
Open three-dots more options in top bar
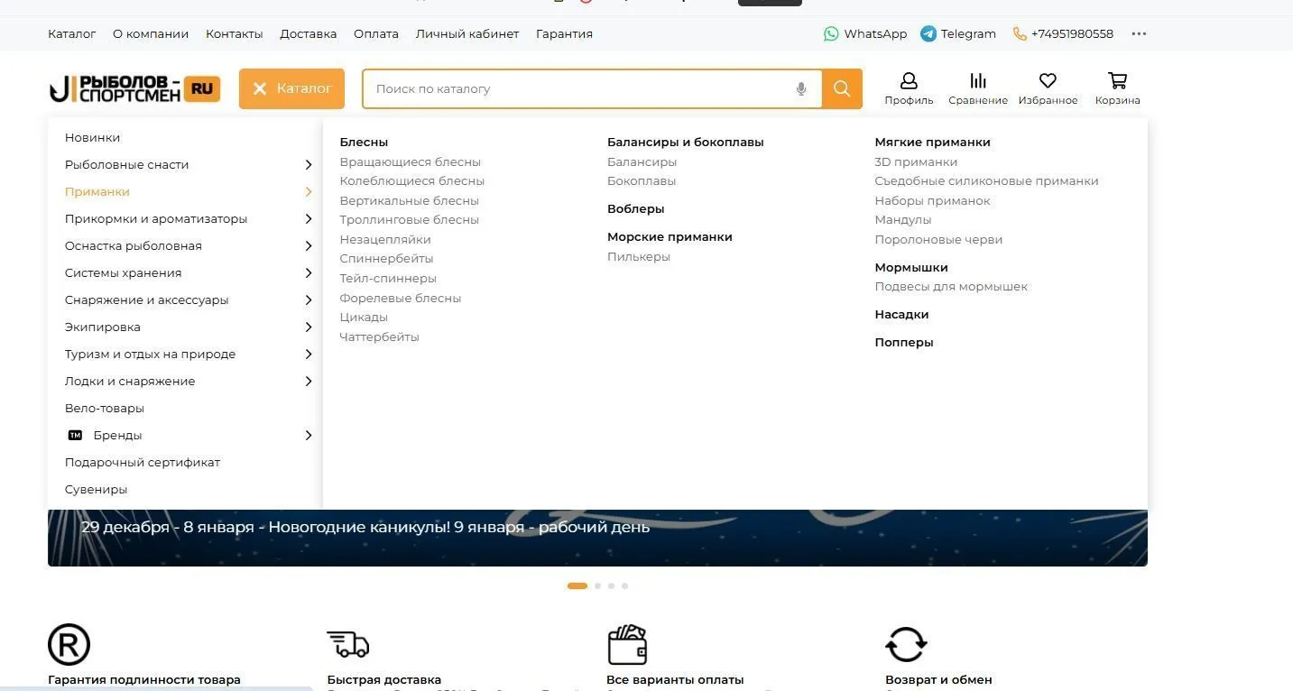[x=1139, y=33]
